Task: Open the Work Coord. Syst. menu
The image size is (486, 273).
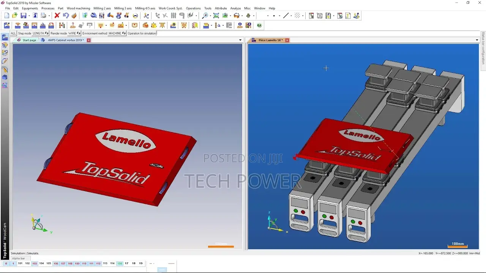Action: 170,8
